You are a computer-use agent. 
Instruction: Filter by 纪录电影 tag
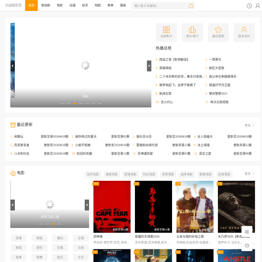pyautogui.click(x=224, y=174)
